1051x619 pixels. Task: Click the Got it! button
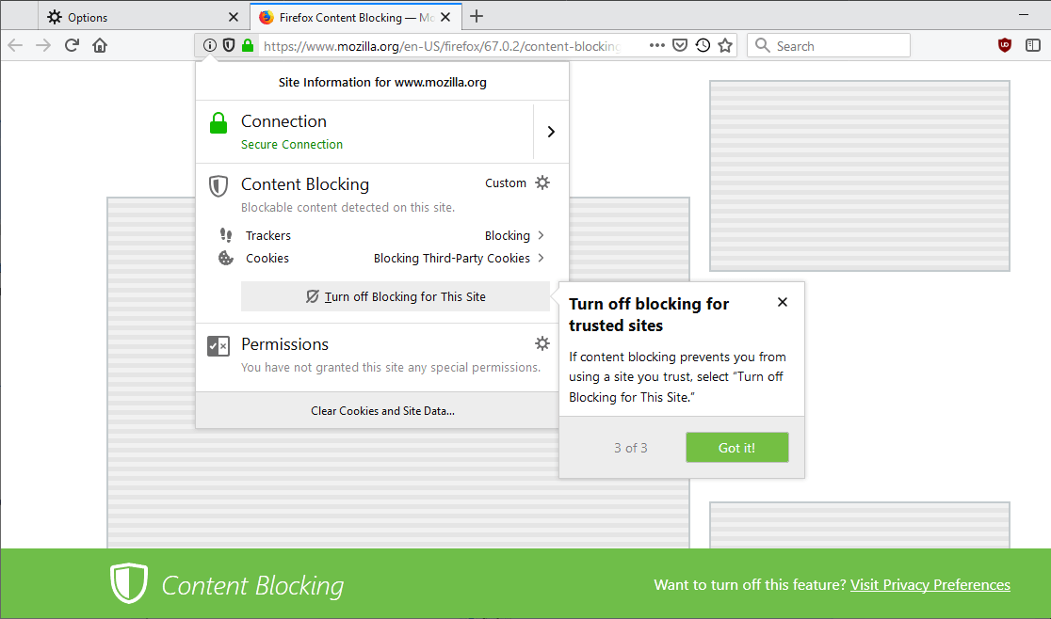736,448
